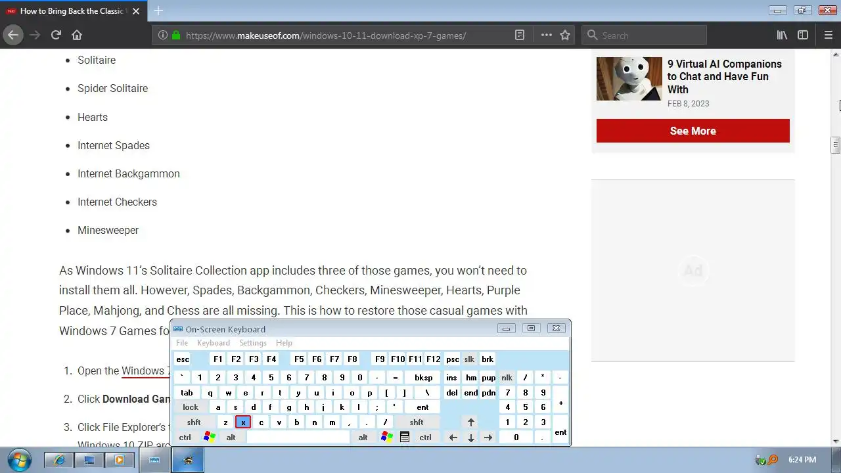841x473 pixels.
Task: Click the psc (print screen) key
Action: point(453,359)
